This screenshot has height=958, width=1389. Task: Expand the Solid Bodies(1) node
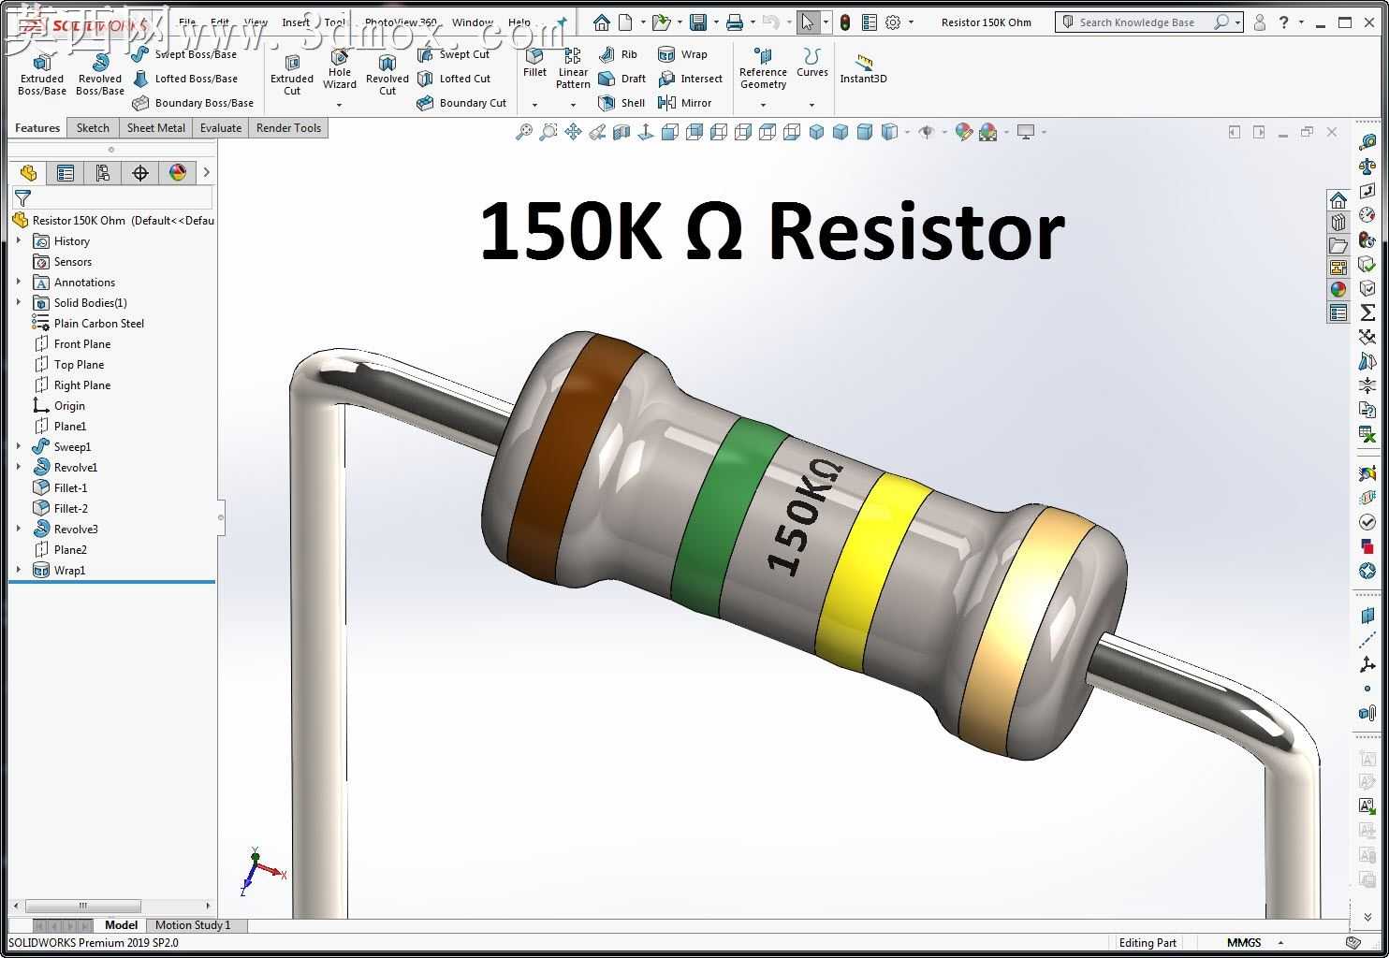[x=19, y=302]
